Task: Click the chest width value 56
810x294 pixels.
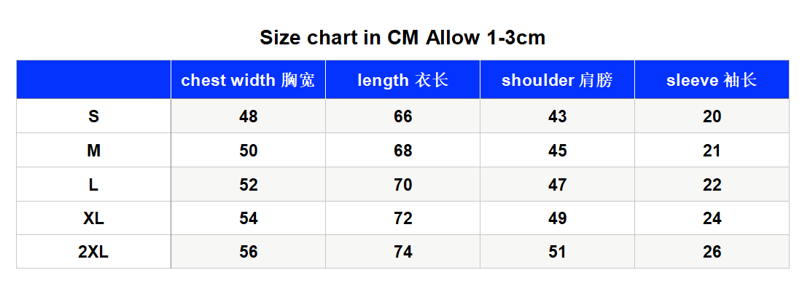Action: [248, 252]
